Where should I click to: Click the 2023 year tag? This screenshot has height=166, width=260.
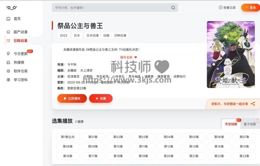tap(63, 35)
